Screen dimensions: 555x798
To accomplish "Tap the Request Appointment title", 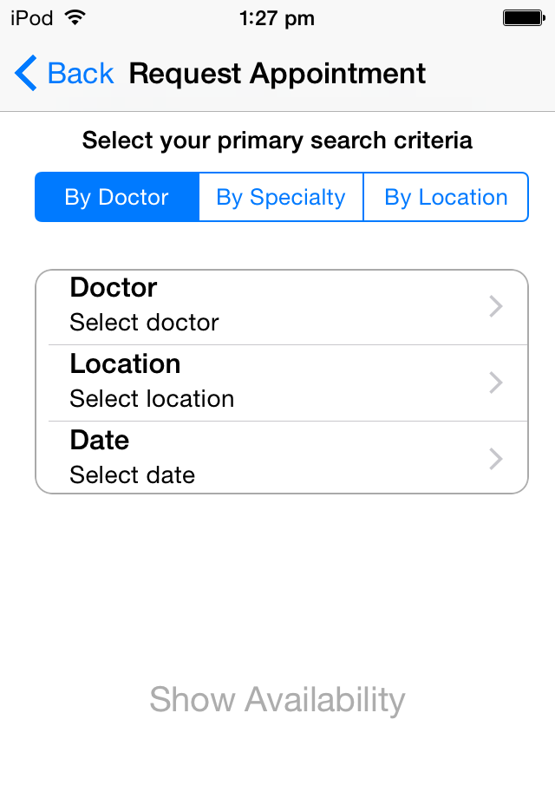I will coord(277,74).
